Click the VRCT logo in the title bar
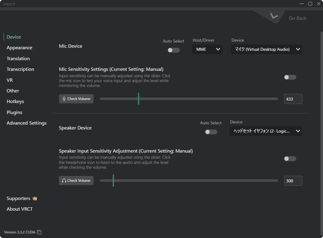 (x=9, y=4)
